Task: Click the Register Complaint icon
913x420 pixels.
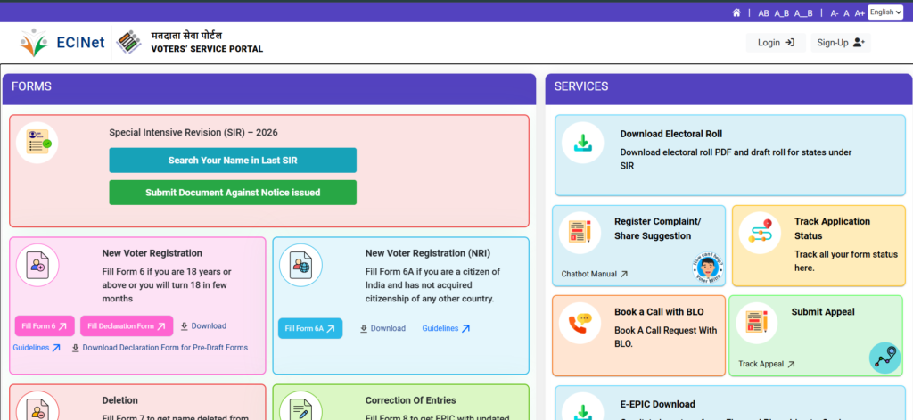Action: [x=580, y=233]
